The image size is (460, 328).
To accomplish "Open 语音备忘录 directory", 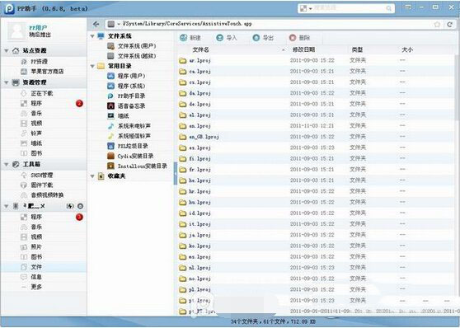I will [x=126, y=106].
